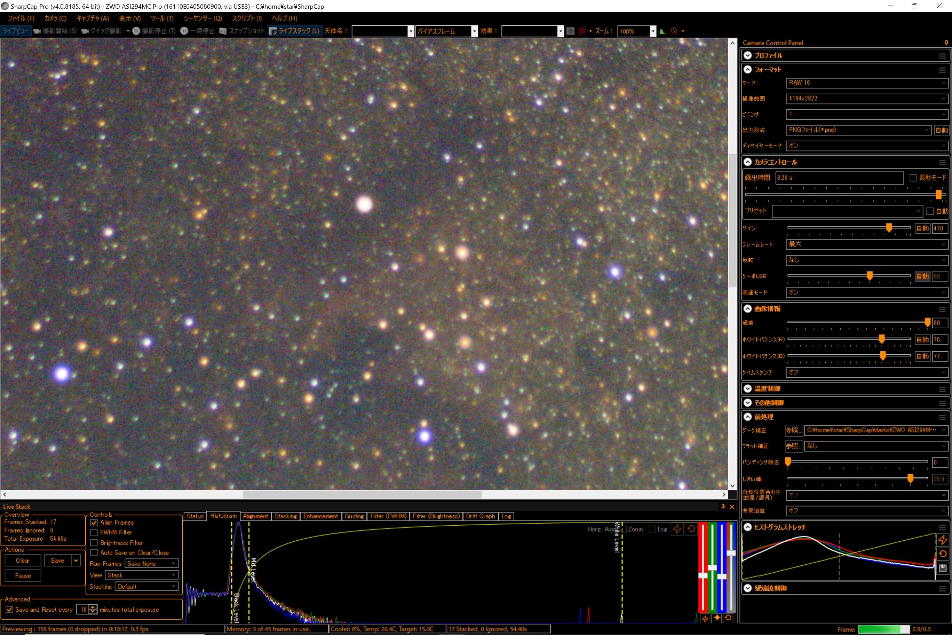Click the histogram auto-stretch lightning icon

[x=677, y=529]
